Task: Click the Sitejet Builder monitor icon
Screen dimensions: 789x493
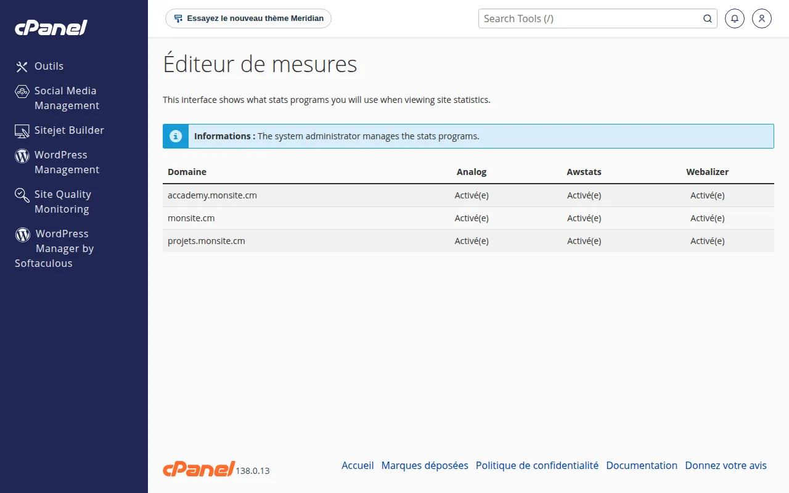Action: pyautogui.click(x=22, y=131)
